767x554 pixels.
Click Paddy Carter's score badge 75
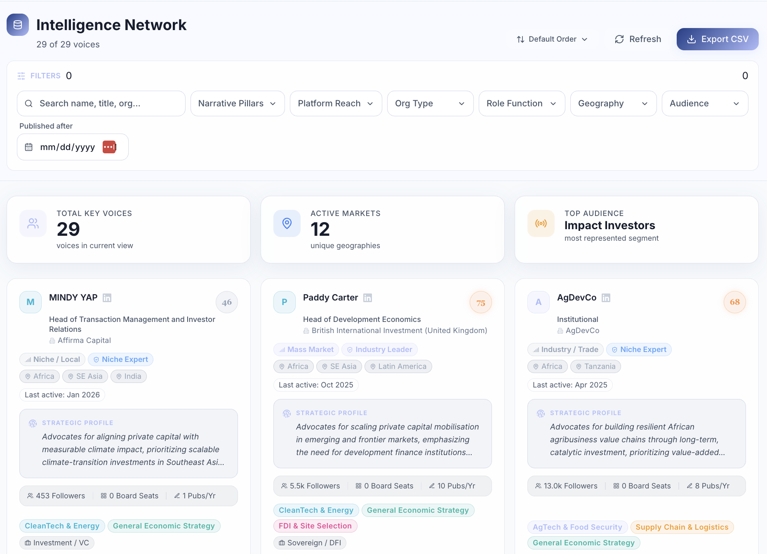[481, 302]
